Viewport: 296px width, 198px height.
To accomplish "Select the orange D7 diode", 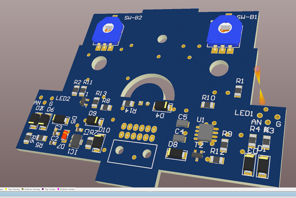I will point(64,136).
